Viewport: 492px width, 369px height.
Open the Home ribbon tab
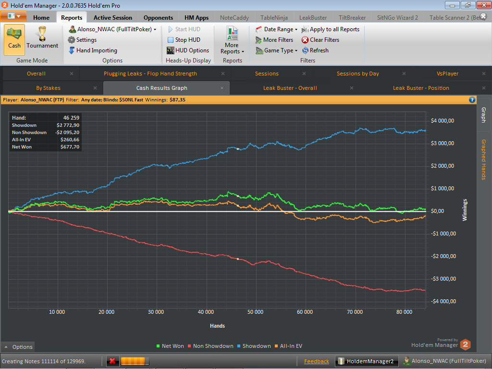[x=41, y=18]
